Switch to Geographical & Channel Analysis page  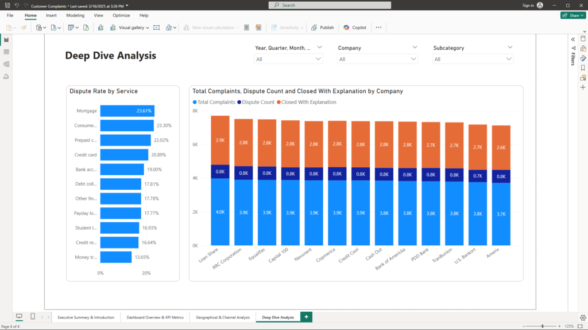coord(223,317)
